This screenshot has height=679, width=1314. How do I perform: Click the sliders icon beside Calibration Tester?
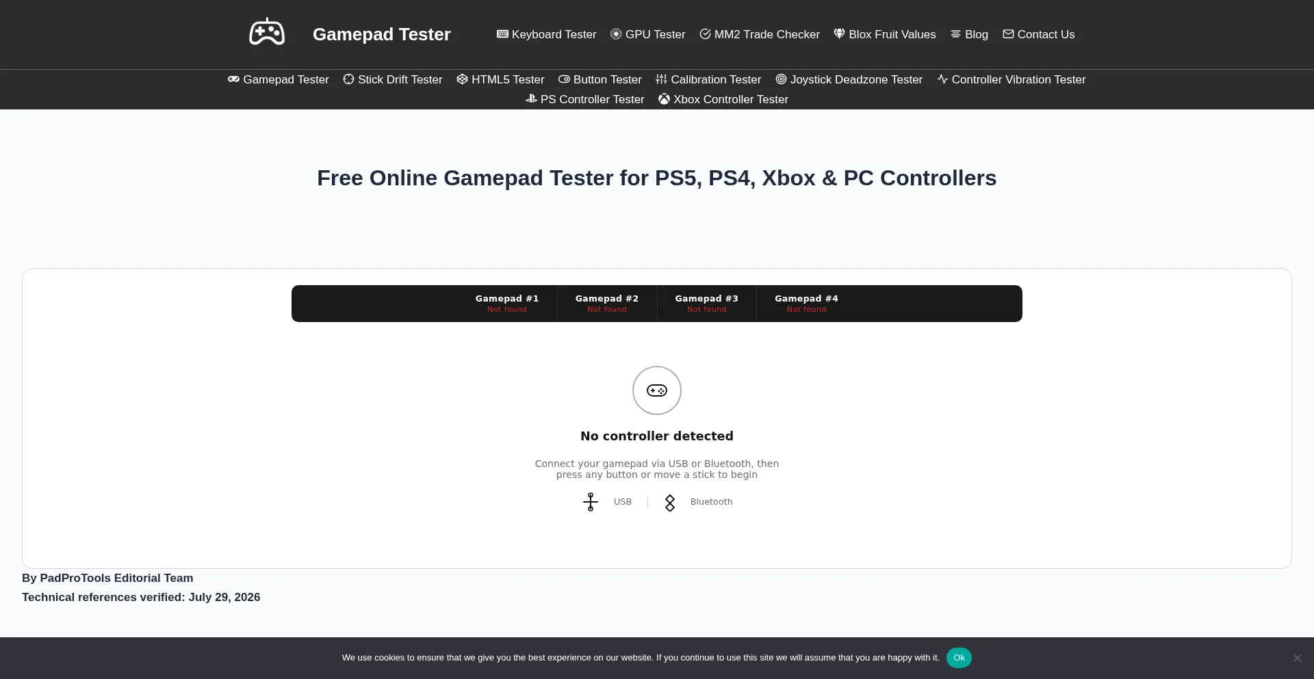click(661, 79)
